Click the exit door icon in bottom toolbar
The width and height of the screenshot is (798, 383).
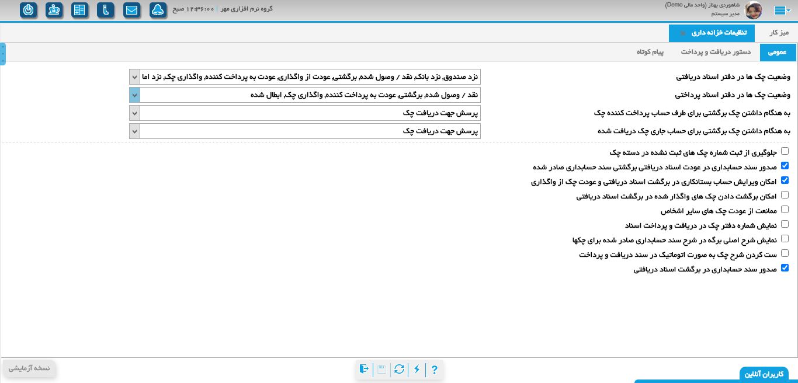tap(365, 369)
